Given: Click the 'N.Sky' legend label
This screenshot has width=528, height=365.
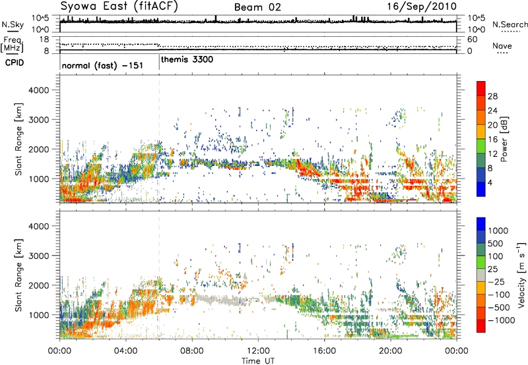Looking at the screenshot, I should tap(13, 24).
